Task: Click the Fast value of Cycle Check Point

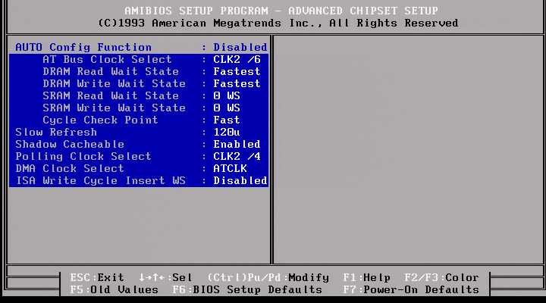Action: coord(227,120)
